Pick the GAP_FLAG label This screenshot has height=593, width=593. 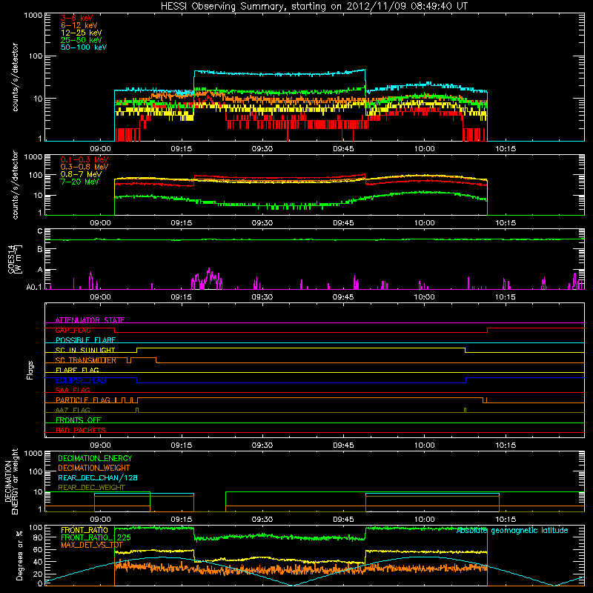pyautogui.click(x=73, y=330)
